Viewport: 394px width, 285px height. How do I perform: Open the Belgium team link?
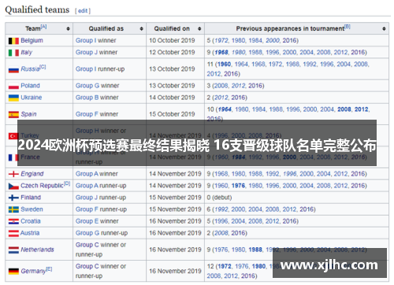[x=32, y=40]
